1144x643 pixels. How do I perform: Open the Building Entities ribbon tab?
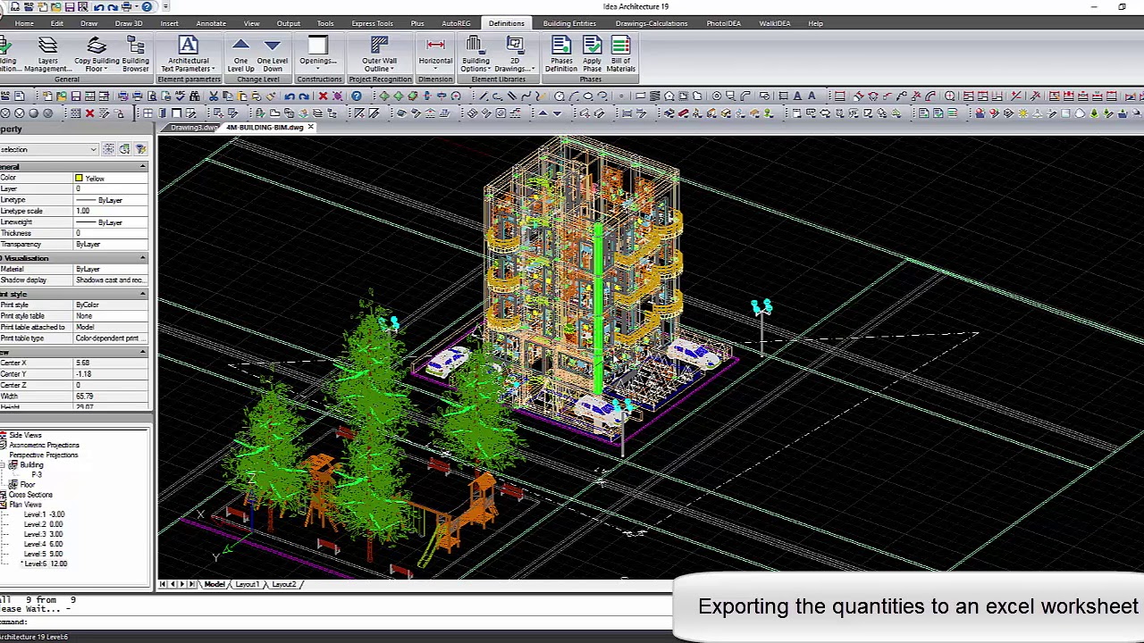[569, 23]
